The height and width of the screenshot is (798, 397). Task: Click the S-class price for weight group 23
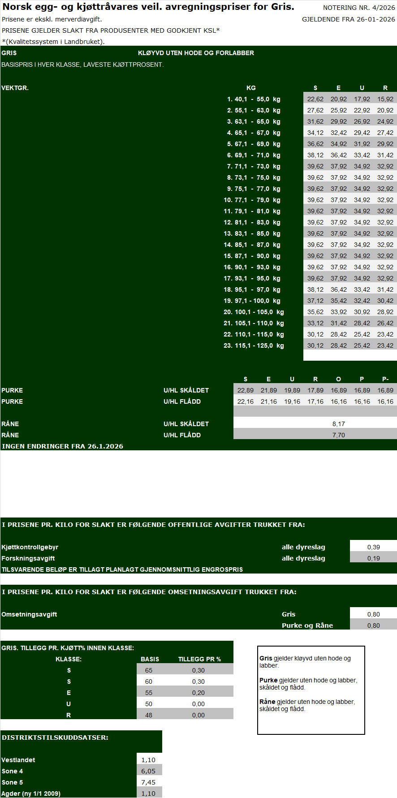click(315, 345)
